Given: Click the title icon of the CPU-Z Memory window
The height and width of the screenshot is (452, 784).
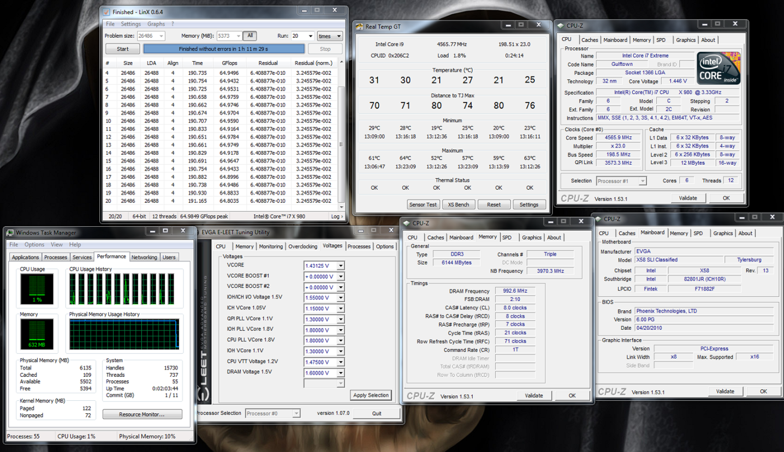Looking at the screenshot, I should coord(407,223).
